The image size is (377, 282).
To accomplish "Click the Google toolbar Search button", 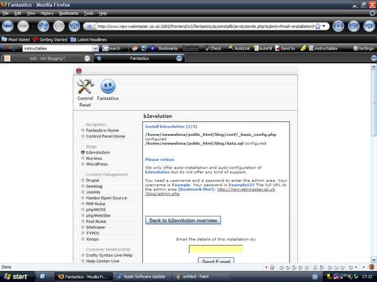I will (111, 49).
